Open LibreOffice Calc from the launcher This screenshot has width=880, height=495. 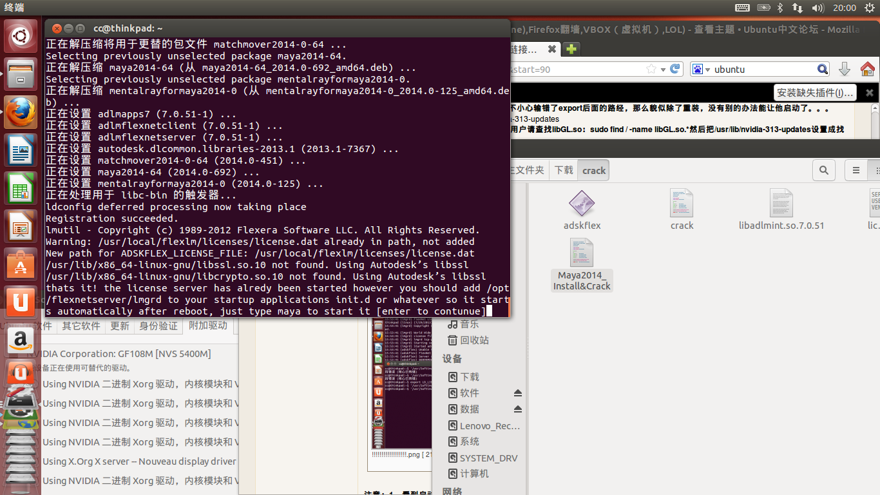point(21,188)
